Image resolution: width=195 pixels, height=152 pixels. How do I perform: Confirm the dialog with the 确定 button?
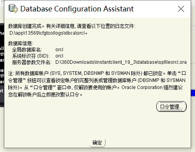click(97, 143)
